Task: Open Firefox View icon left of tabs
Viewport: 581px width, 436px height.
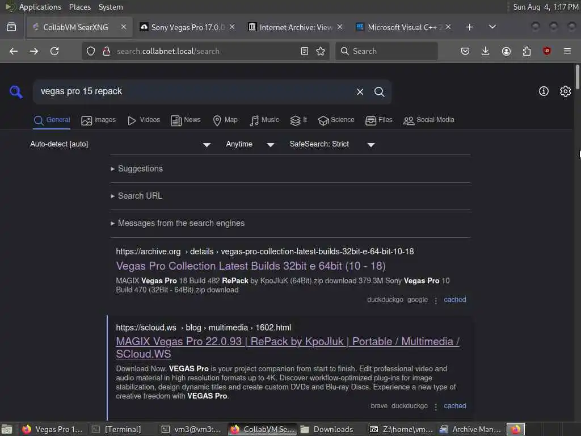Action: pos(11,27)
